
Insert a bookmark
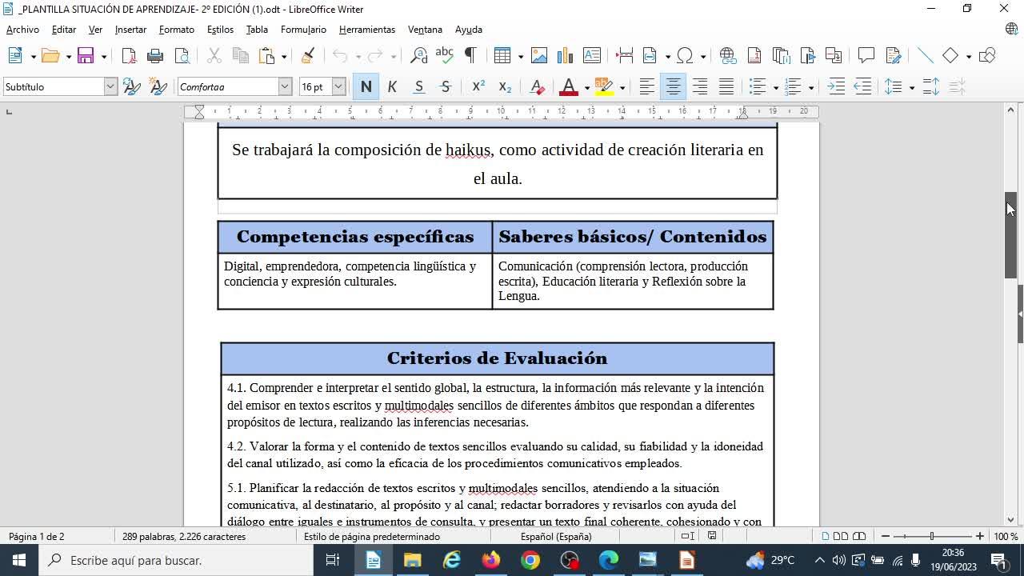pyautogui.click(x=808, y=55)
